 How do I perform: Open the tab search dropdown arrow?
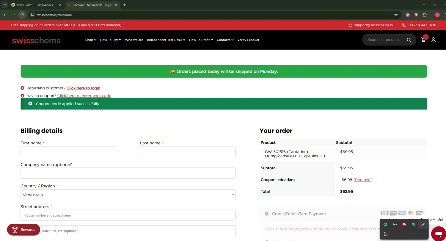point(5,5)
